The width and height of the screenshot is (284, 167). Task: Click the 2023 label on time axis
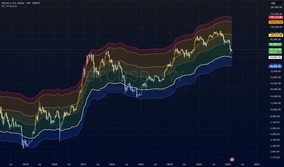click(x=141, y=164)
